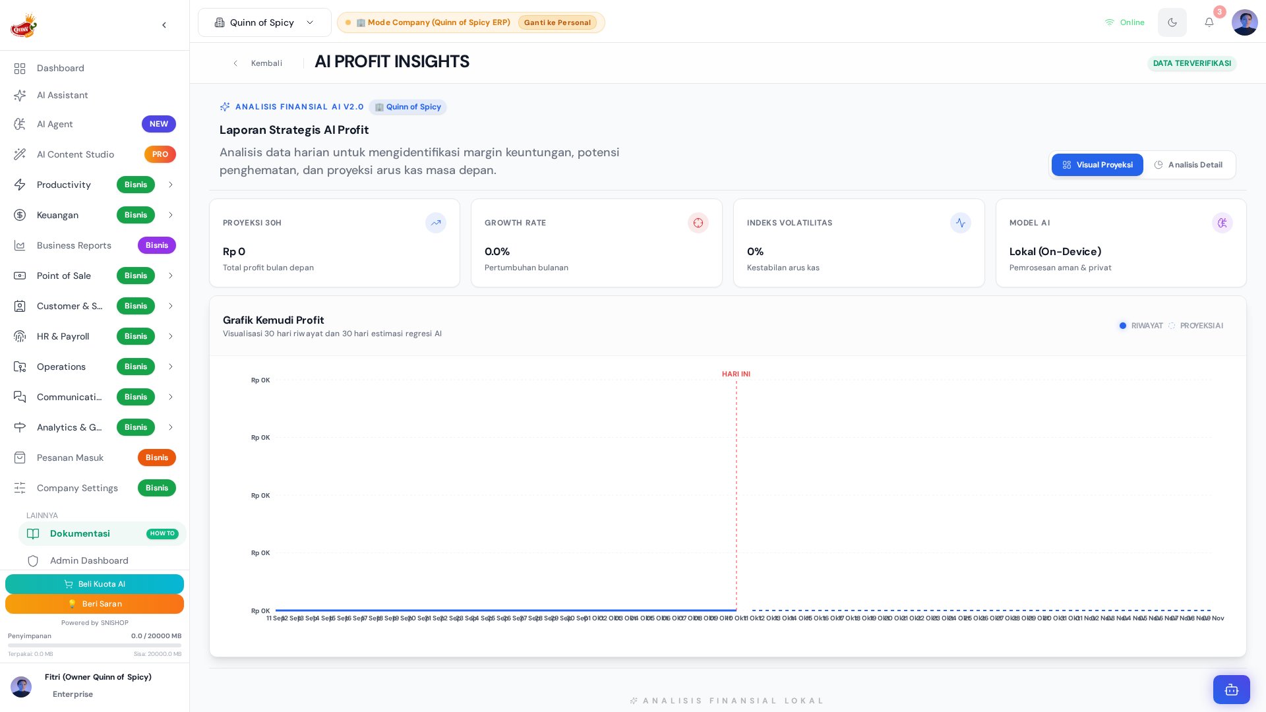The image size is (1266, 712).
Task: Click the Growth Rate target icon
Action: pos(698,223)
